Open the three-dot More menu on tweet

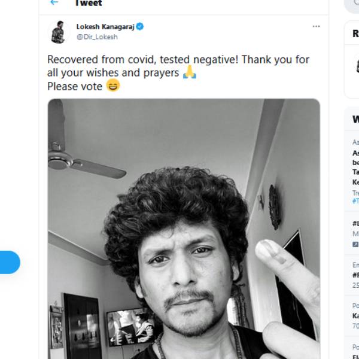click(316, 26)
